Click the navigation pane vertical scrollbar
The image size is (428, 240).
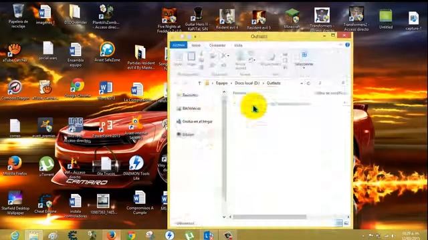225,151
